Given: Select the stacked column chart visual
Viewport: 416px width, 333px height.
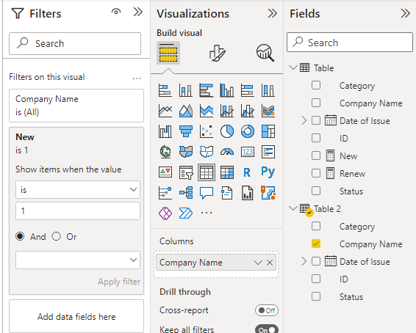Looking at the screenshot, I should click(186, 90).
